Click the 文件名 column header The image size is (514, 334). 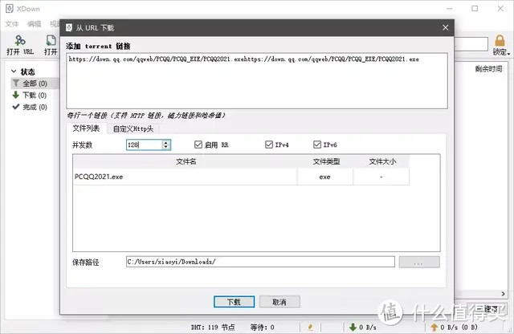click(186, 161)
